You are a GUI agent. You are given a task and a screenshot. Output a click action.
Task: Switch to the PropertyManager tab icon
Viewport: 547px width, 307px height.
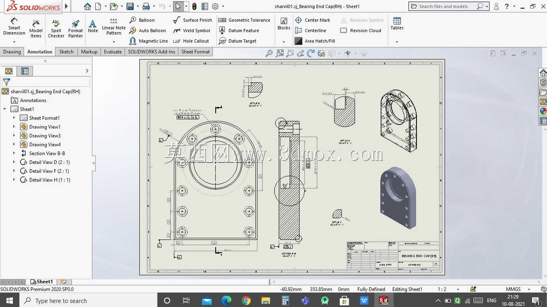[x=25, y=71]
